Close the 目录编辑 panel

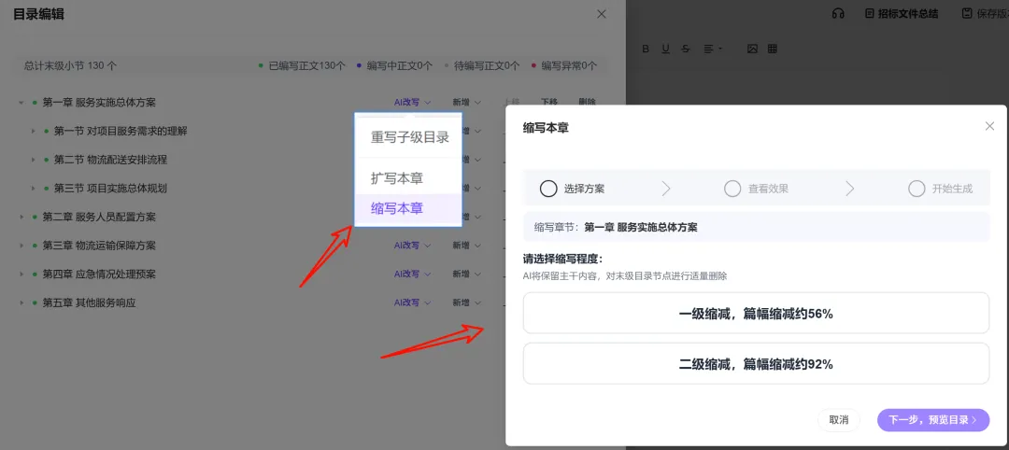602,14
